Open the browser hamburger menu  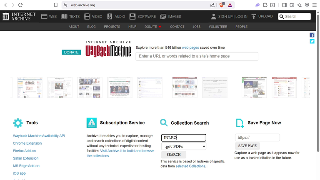[x=315, y=5]
